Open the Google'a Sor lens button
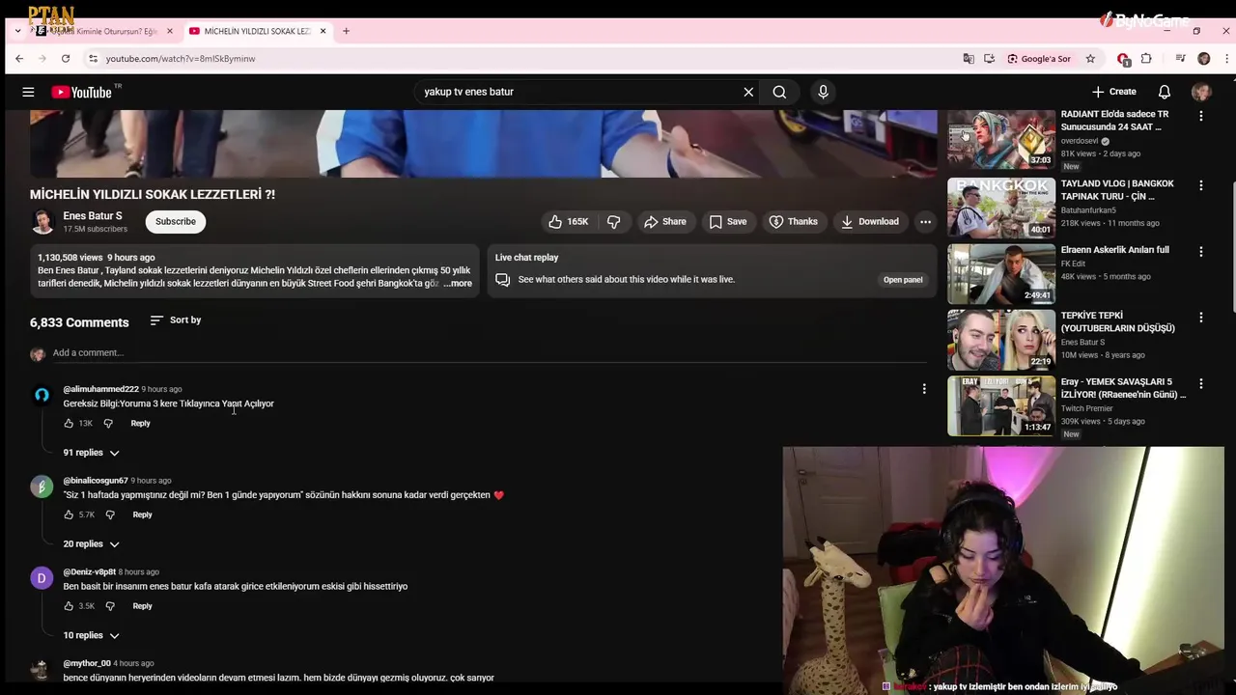 point(1039,59)
